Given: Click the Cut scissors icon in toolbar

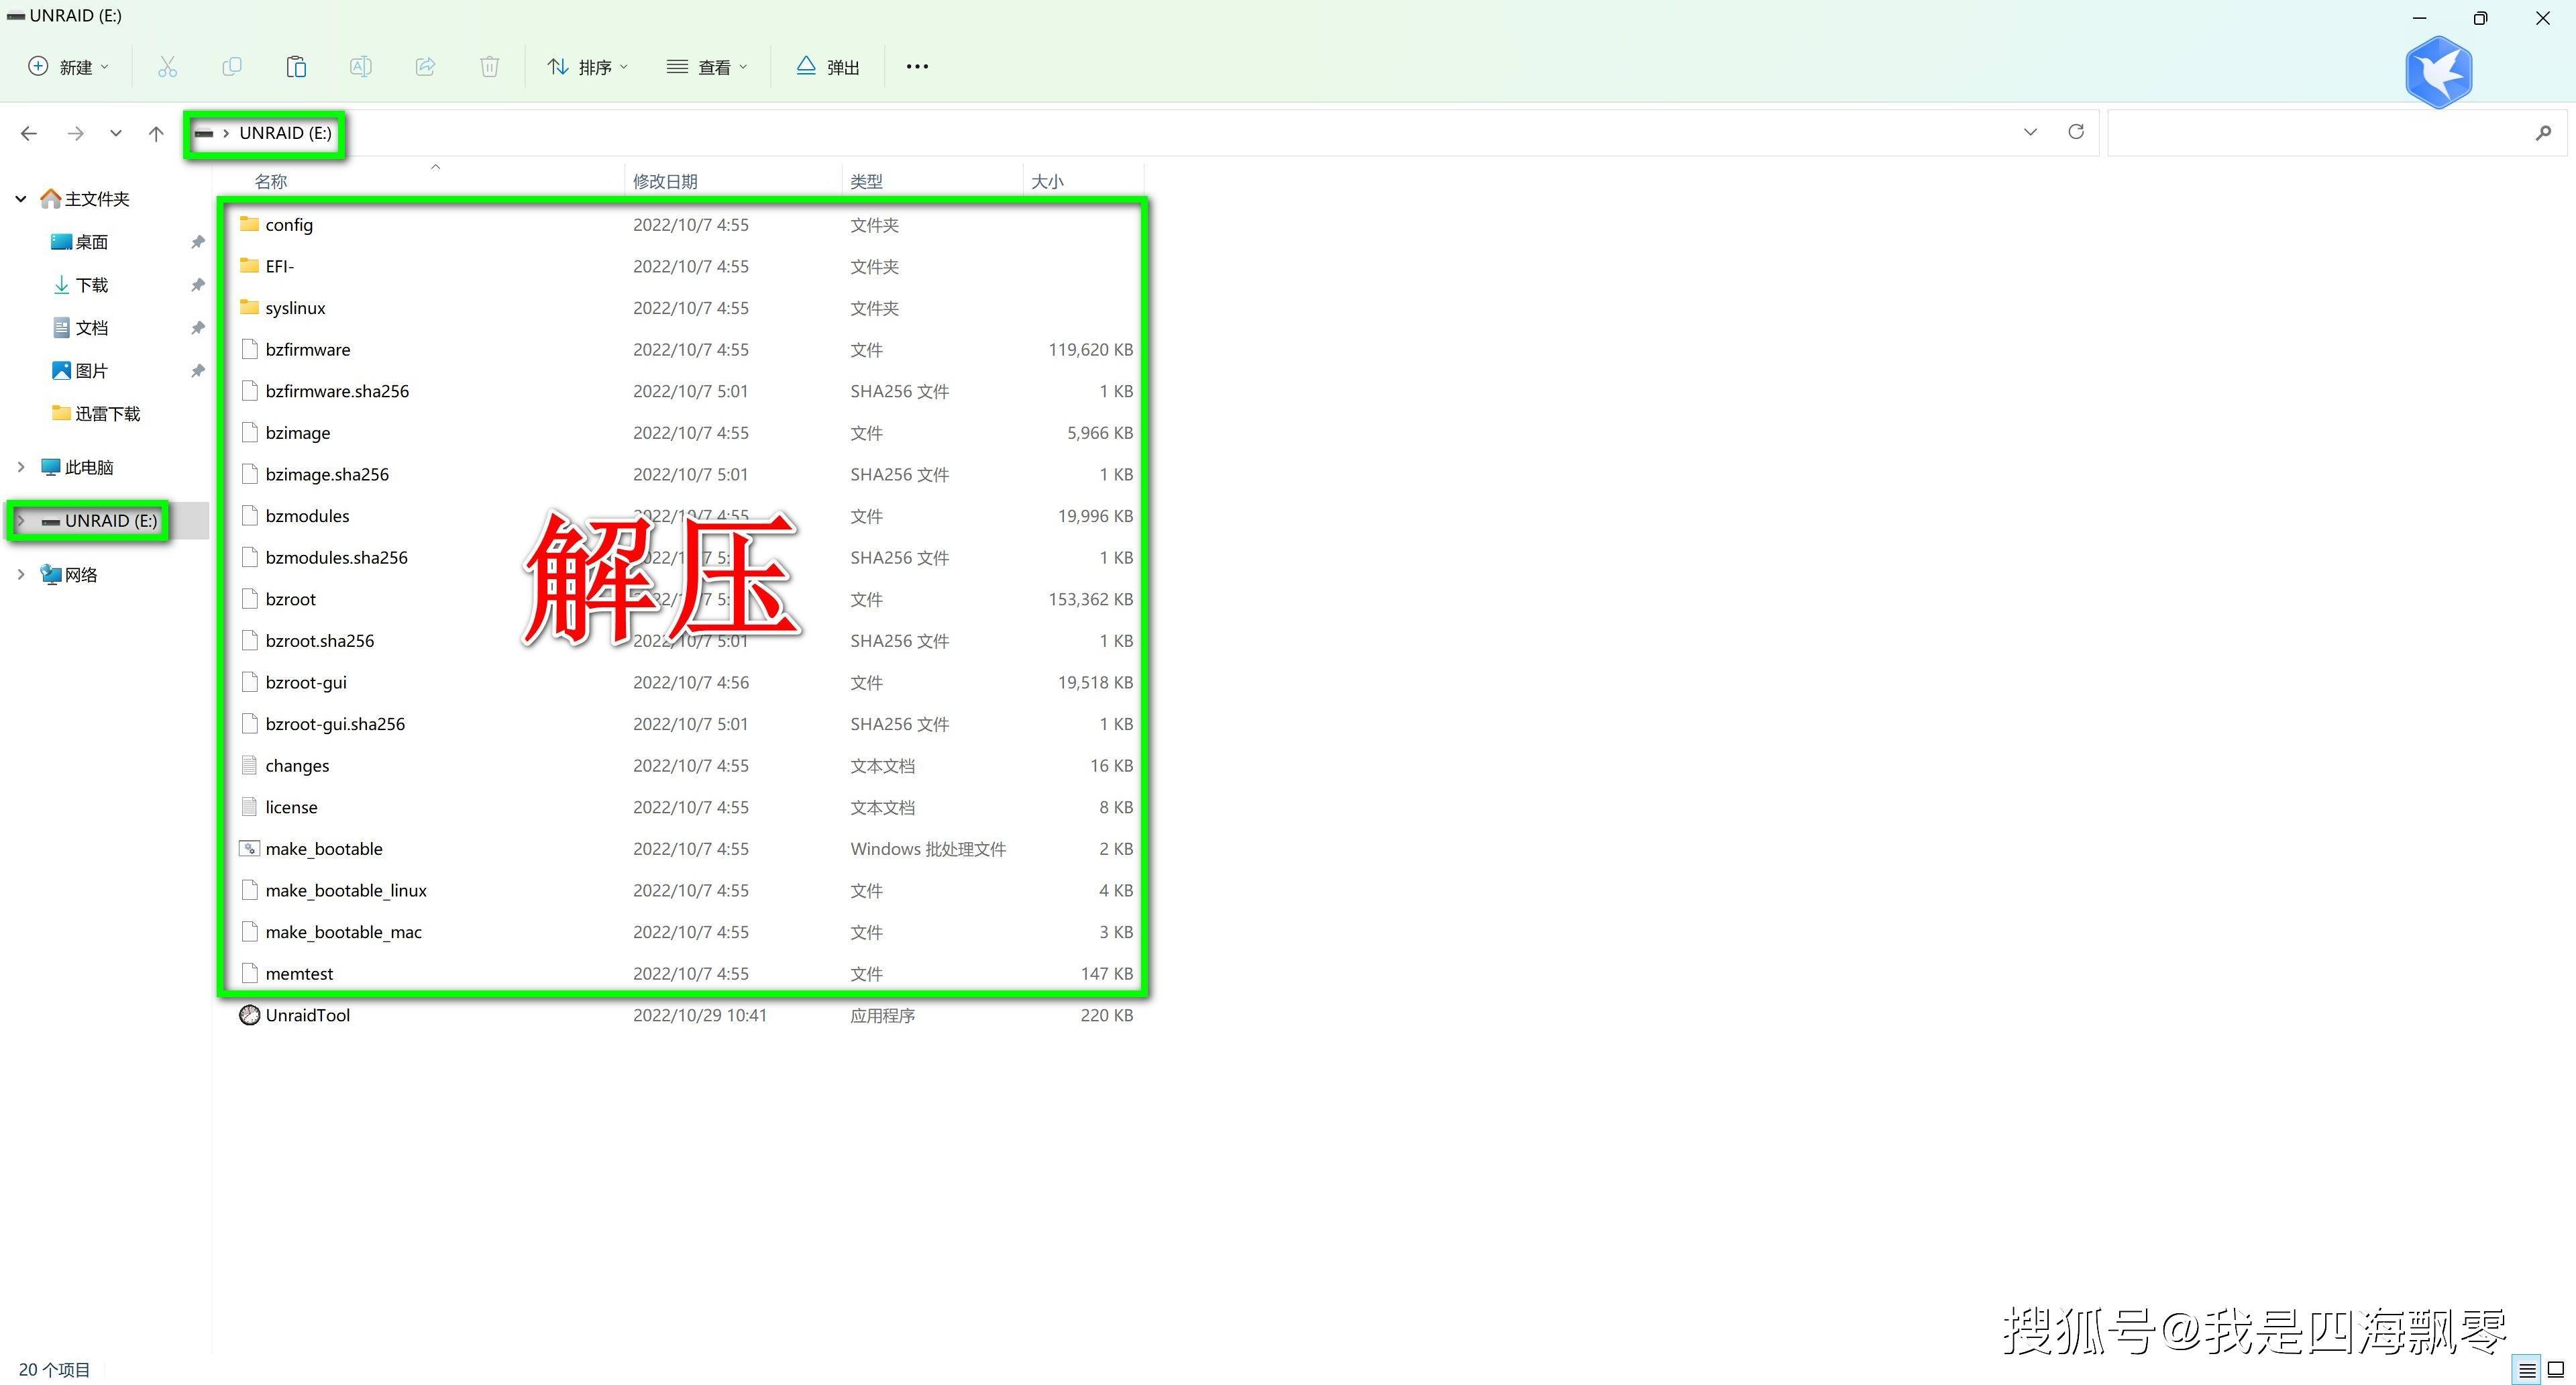Looking at the screenshot, I should pos(167,67).
